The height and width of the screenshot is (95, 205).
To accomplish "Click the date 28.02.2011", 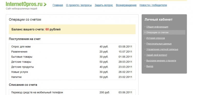I will 125,72.
